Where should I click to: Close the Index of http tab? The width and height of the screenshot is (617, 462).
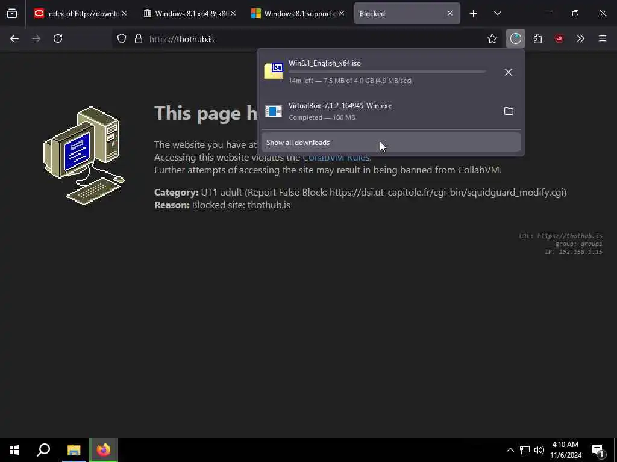(124, 13)
